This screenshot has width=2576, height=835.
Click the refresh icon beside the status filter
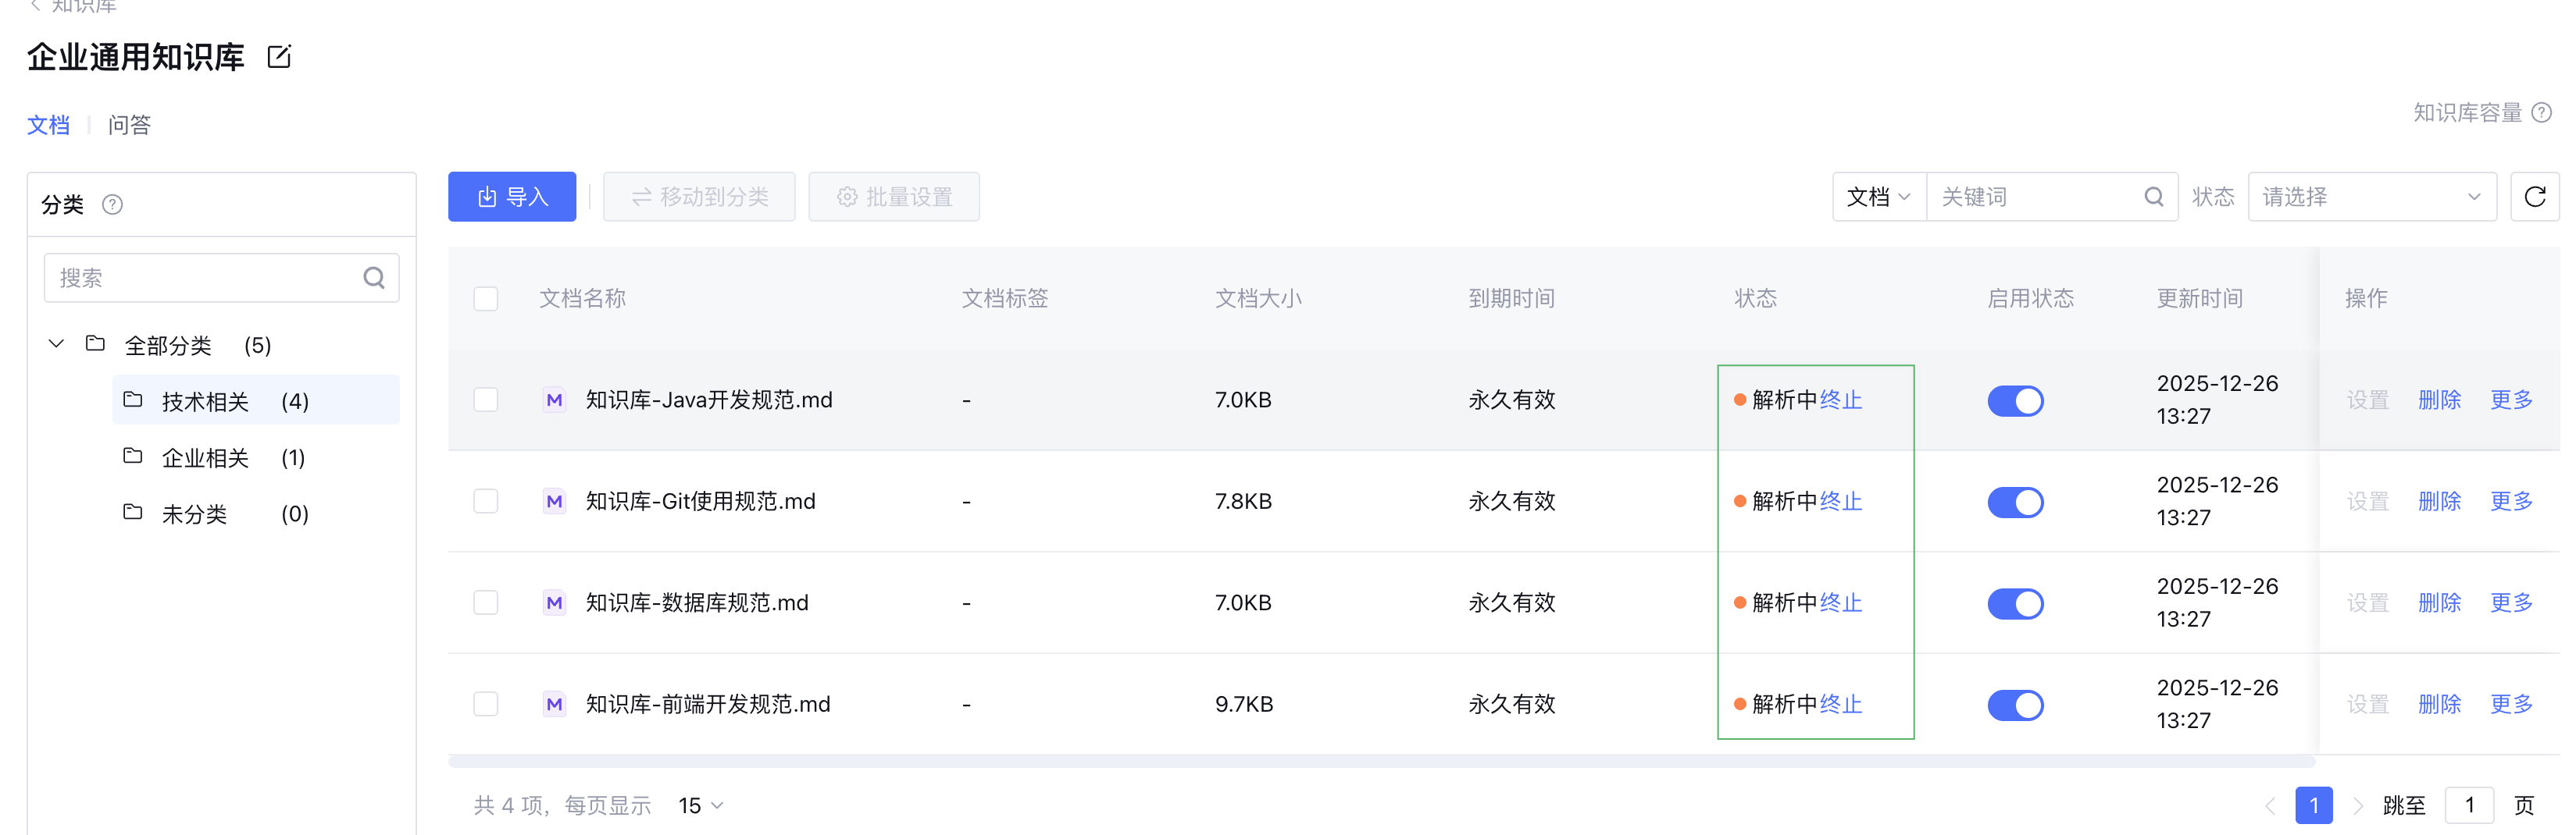pos(2536,196)
